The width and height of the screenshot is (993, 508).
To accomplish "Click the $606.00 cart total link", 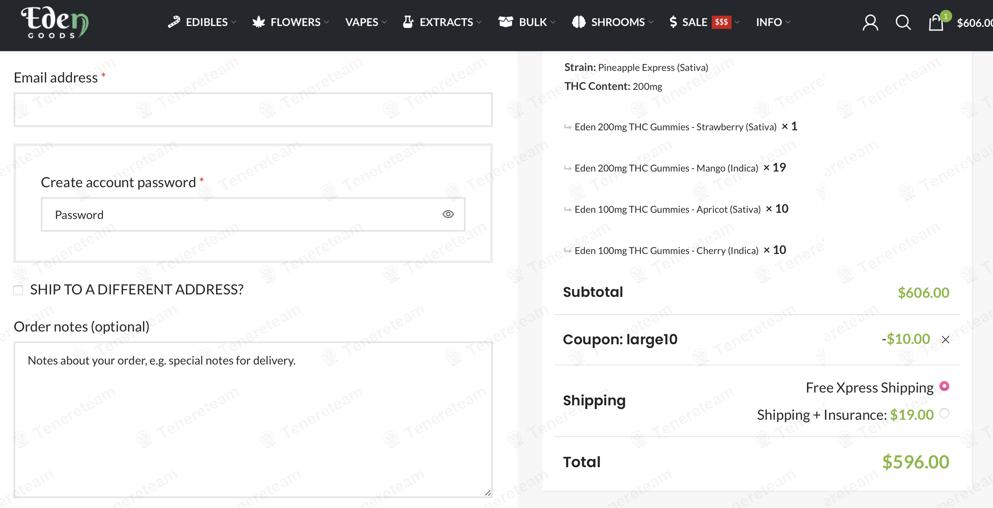I will tap(974, 23).
